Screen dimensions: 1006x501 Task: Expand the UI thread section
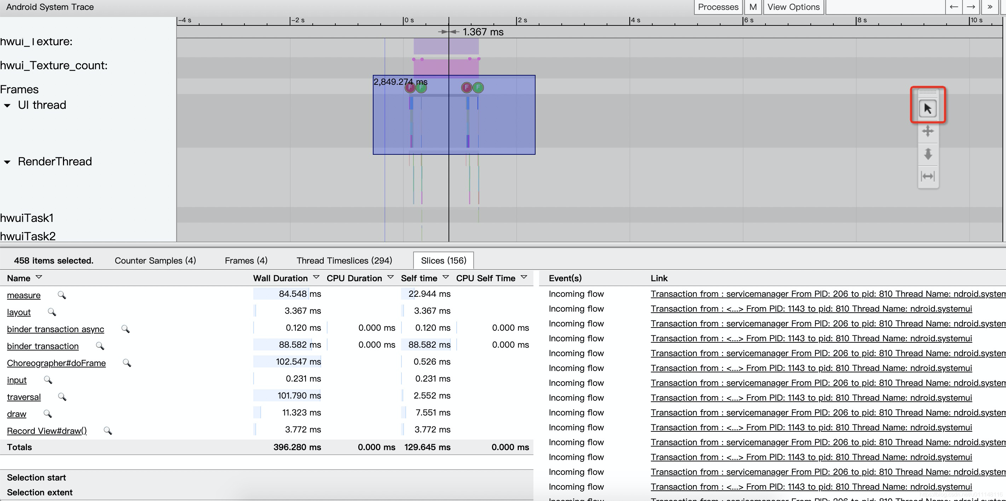[x=9, y=105]
